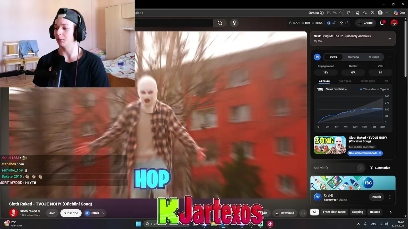Screen dimensions: 408x229
Task: Select the 1st 7 days range
Action: pos(345,81)
